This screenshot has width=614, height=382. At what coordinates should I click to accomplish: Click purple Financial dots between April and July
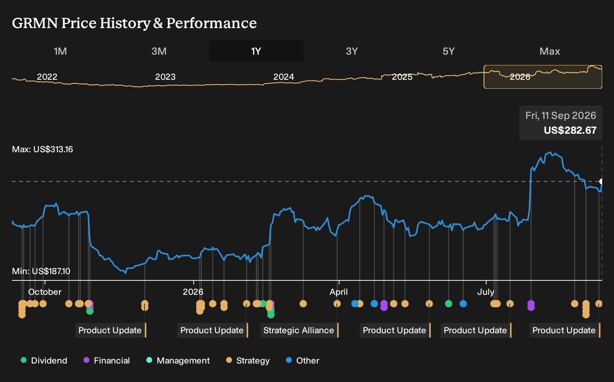click(384, 306)
